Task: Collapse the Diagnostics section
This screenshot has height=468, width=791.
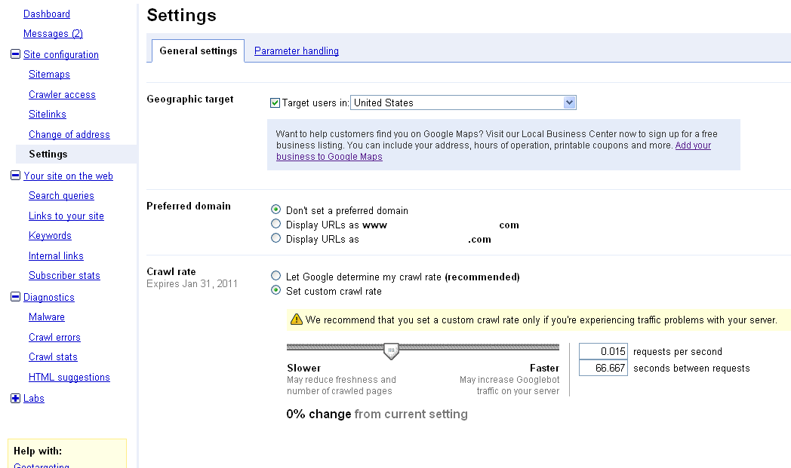Action: [x=15, y=297]
